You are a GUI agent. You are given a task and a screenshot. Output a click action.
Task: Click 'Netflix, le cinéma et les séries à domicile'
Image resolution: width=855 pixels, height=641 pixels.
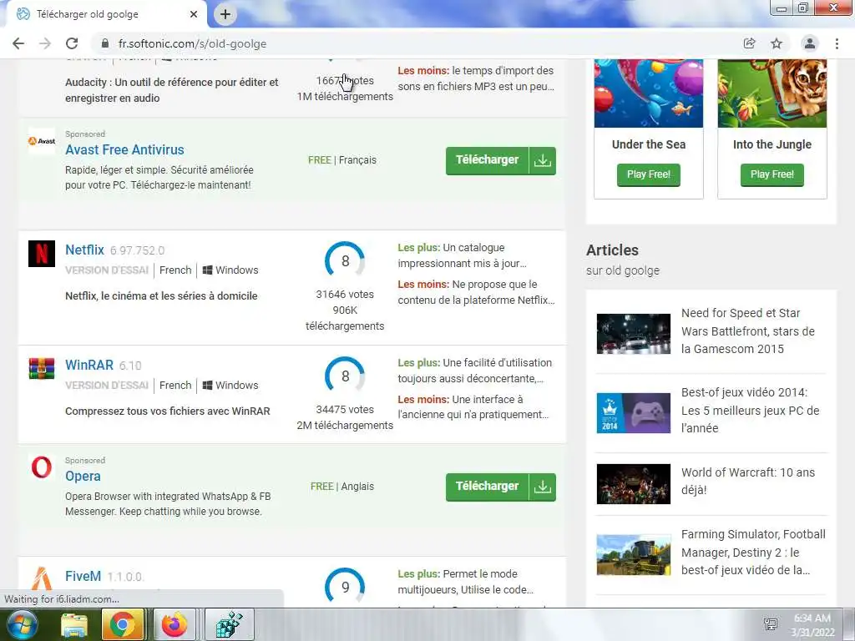161,296
